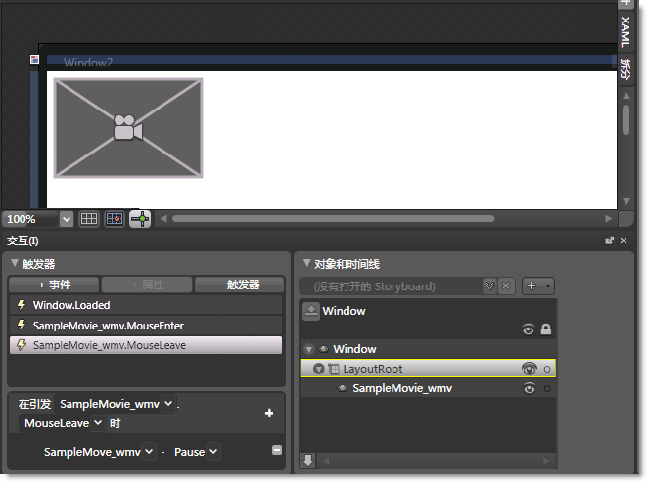Click timeline scrollbar right arrow
Screen dimensions: 648x483
click(546, 461)
